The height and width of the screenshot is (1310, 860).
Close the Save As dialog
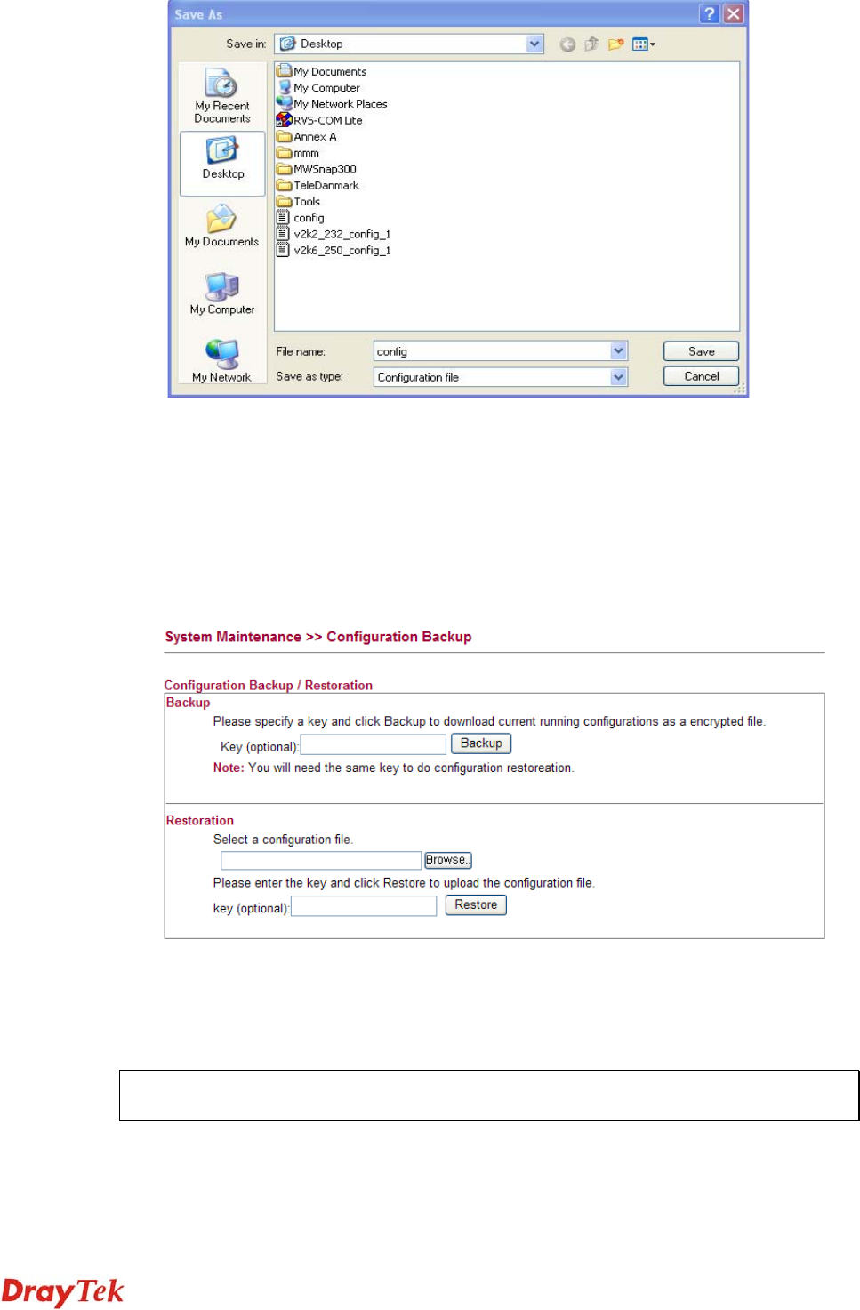tap(733, 13)
